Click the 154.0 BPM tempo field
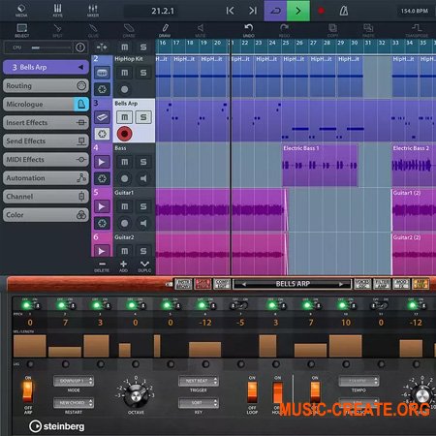 point(415,11)
